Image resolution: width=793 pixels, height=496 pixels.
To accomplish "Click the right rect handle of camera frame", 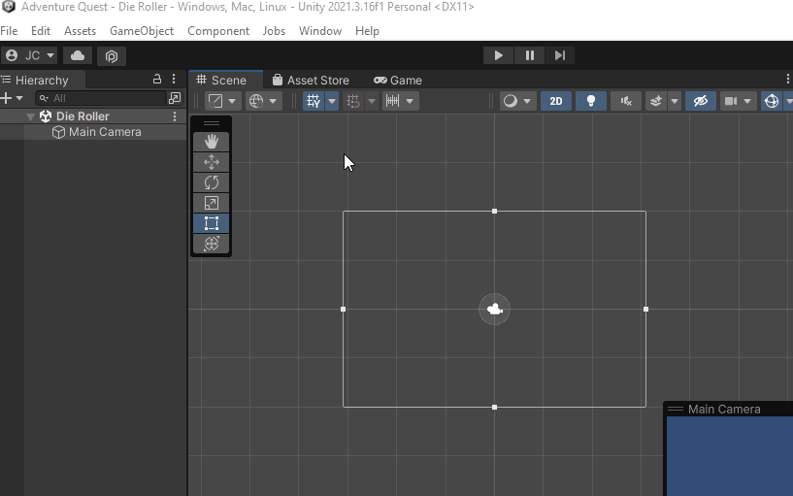I will pos(645,309).
